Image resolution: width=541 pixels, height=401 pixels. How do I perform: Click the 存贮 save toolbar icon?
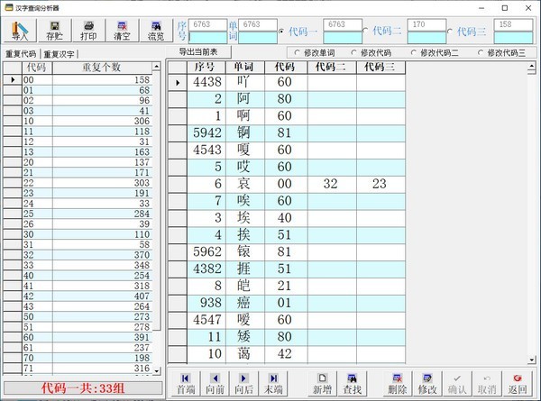pyautogui.click(x=54, y=31)
